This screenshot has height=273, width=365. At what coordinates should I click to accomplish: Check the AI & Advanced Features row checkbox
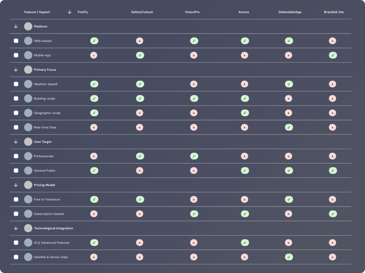(x=16, y=243)
